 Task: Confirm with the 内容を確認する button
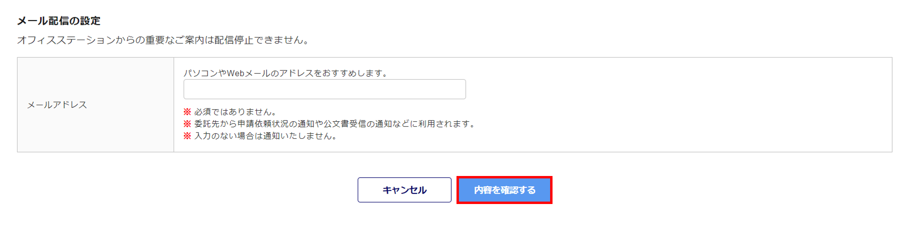tap(505, 190)
